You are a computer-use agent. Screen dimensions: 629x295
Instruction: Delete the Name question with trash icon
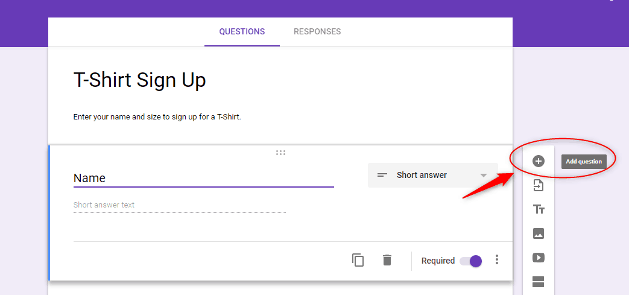(x=387, y=260)
